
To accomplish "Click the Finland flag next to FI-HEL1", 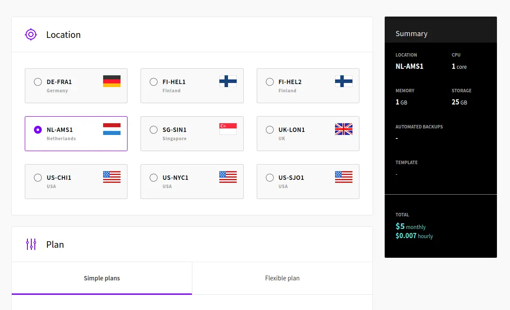I will [228, 81].
